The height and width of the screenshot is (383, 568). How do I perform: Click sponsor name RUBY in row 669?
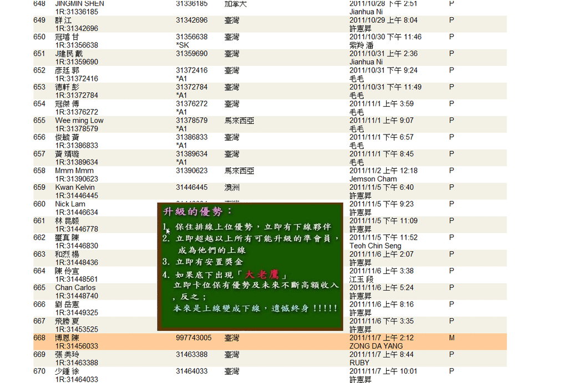pyautogui.click(x=359, y=363)
